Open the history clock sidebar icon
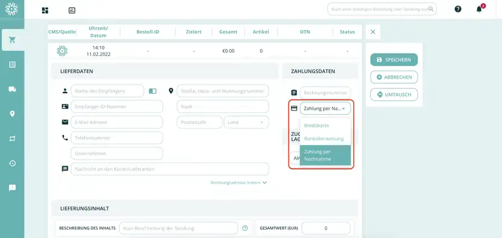Image resolution: width=502 pixels, height=238 pixels. point(12,163)
